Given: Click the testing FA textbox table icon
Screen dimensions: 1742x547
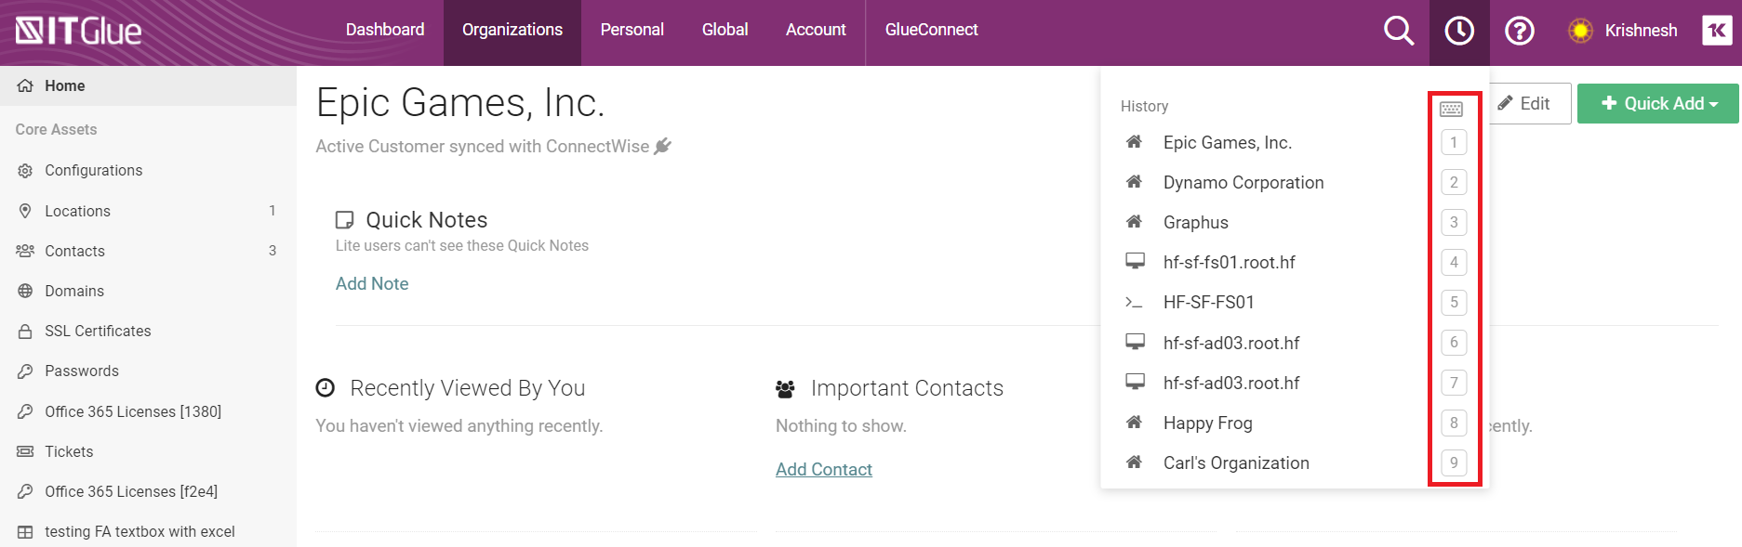Looking at the screenshot, I should point(25,532).
